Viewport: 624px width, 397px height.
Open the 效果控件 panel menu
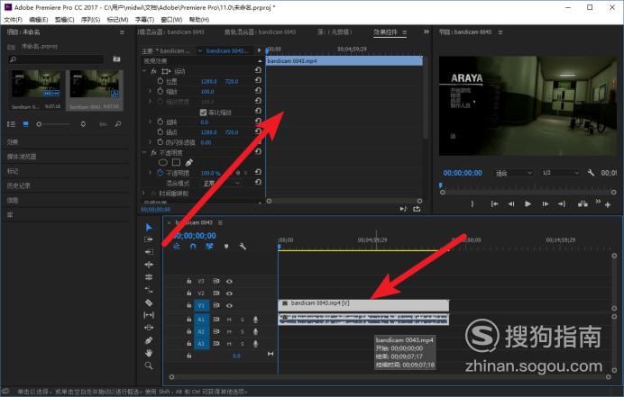click(x=404, y=32)
